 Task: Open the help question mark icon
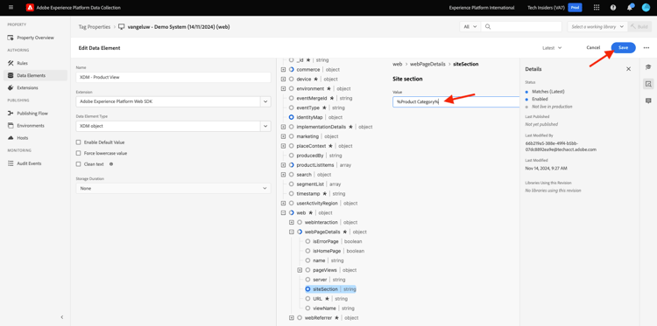click(613, 8)
